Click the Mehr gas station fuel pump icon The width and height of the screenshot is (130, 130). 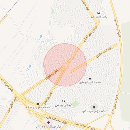point(99,13)
